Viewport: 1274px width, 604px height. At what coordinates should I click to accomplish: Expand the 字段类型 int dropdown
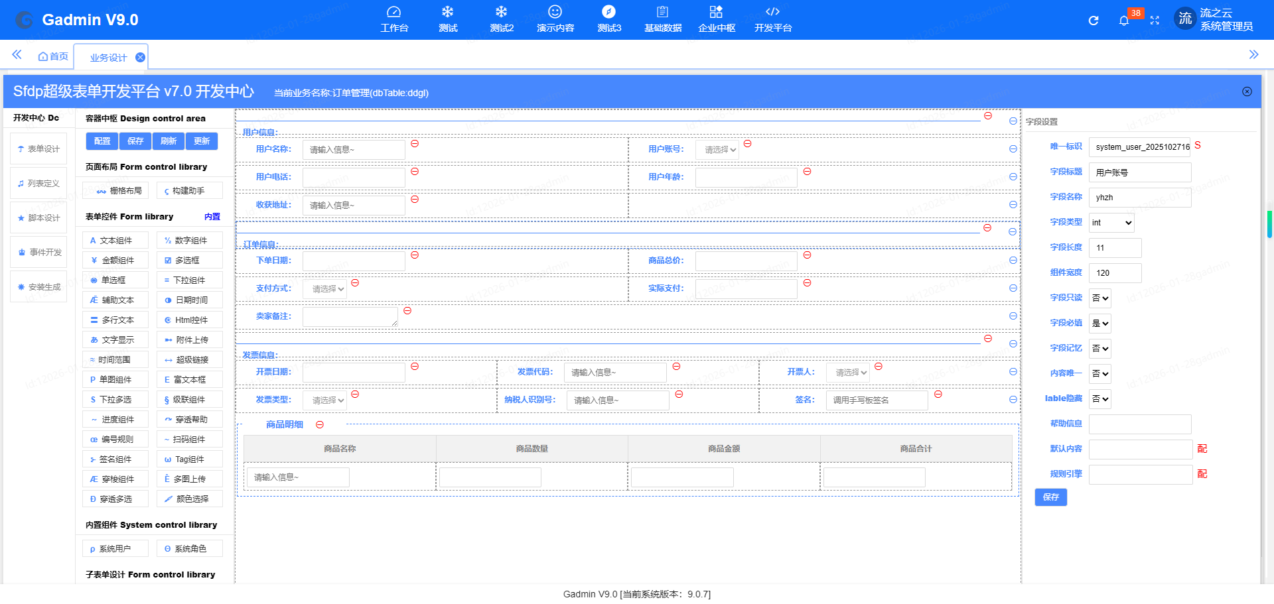1111,223
